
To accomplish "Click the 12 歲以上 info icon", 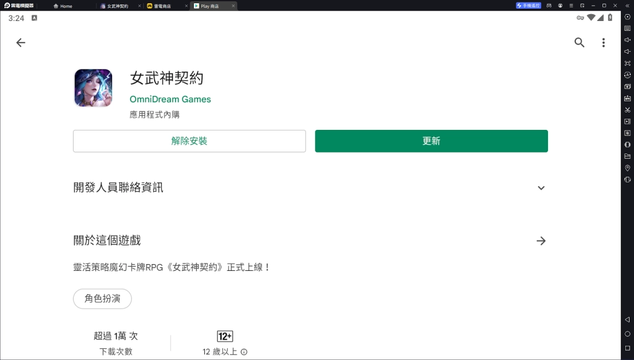I will [x=244, y=352].
